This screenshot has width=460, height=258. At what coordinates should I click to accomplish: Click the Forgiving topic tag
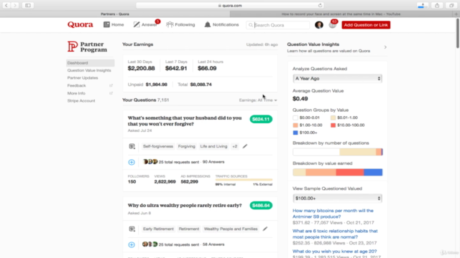[x=187, y=146]
